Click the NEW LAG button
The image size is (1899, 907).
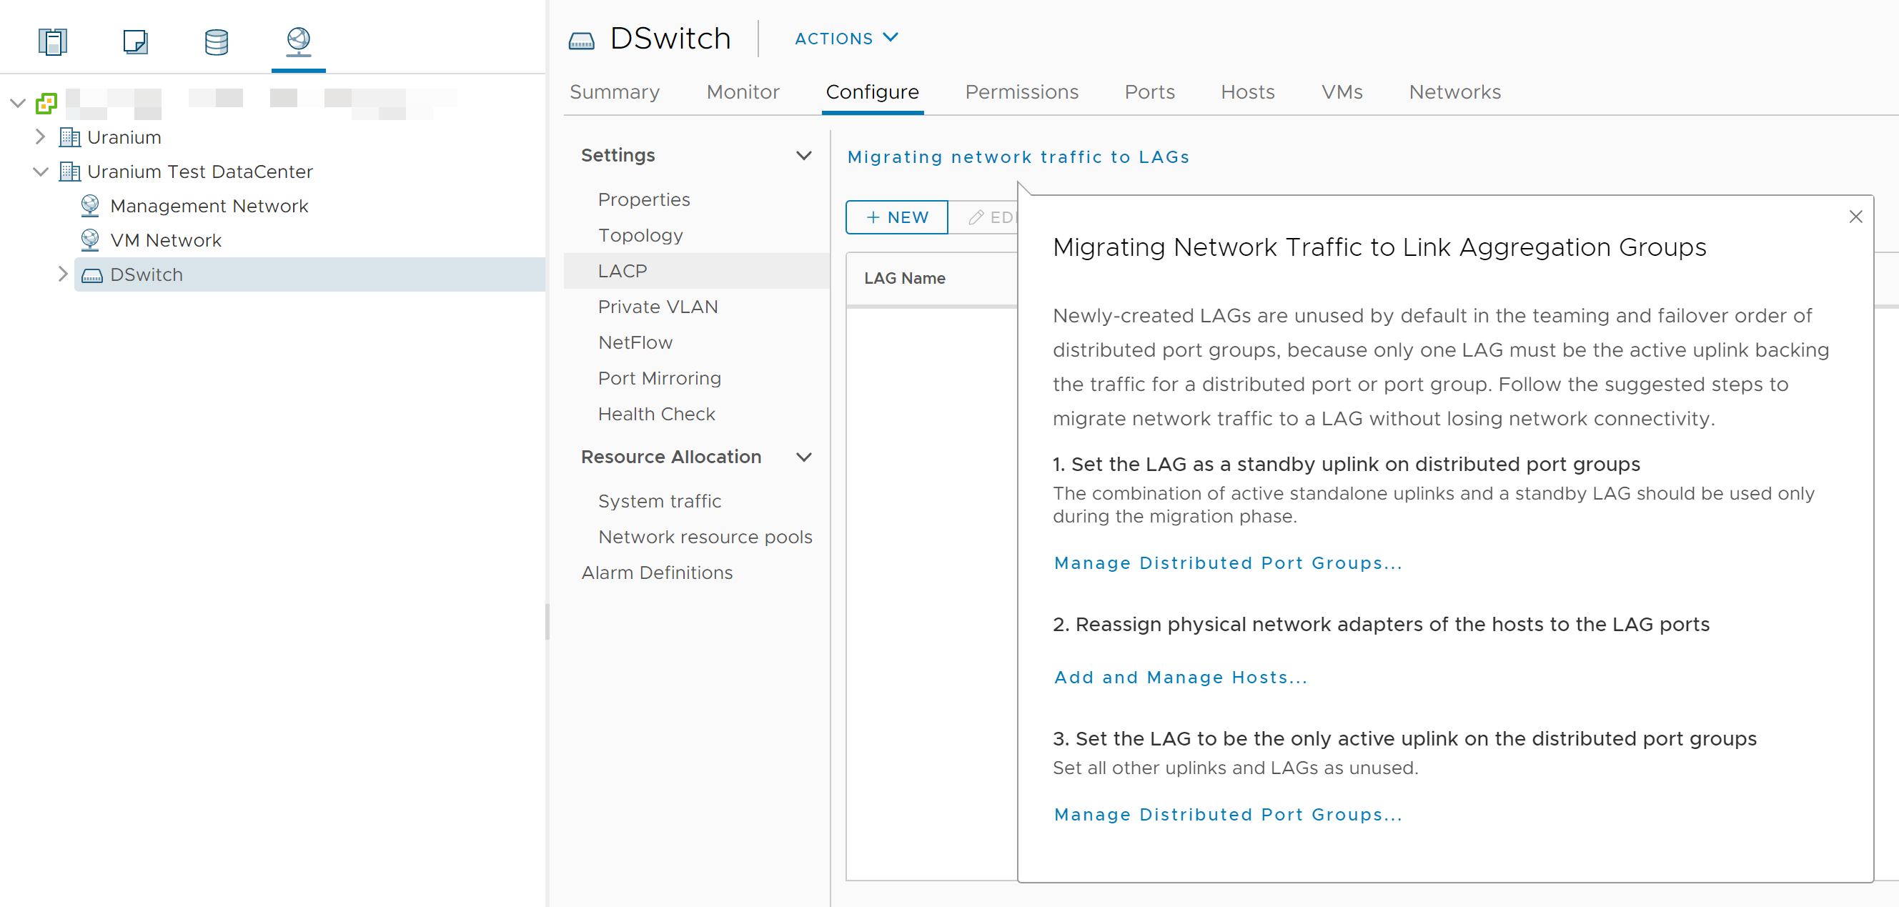[x=896, y=217]
